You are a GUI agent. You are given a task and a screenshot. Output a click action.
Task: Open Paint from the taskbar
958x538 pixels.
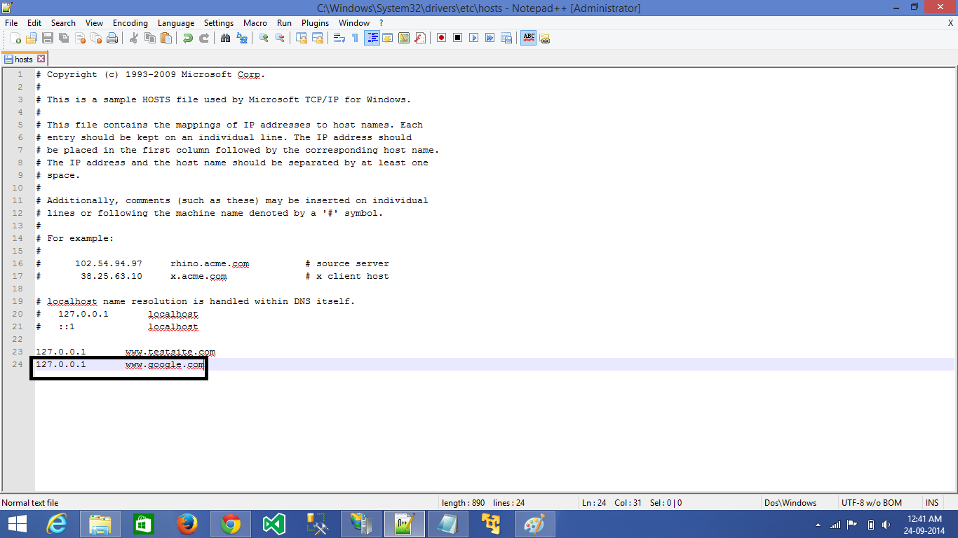[534, 524]
